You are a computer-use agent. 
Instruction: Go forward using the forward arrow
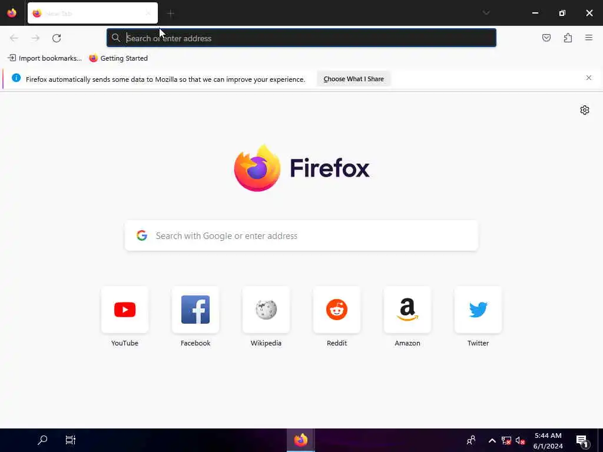[x=35, y=38]
